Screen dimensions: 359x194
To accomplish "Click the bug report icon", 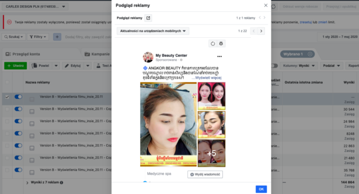I will 221,43.
